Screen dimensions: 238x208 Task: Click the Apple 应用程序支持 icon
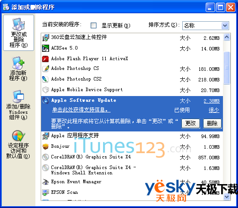[x=46, y=136]
